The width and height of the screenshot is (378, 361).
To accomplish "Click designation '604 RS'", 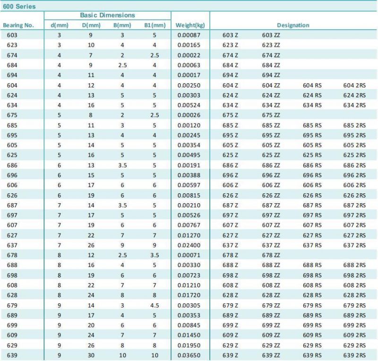I will 312,86.
